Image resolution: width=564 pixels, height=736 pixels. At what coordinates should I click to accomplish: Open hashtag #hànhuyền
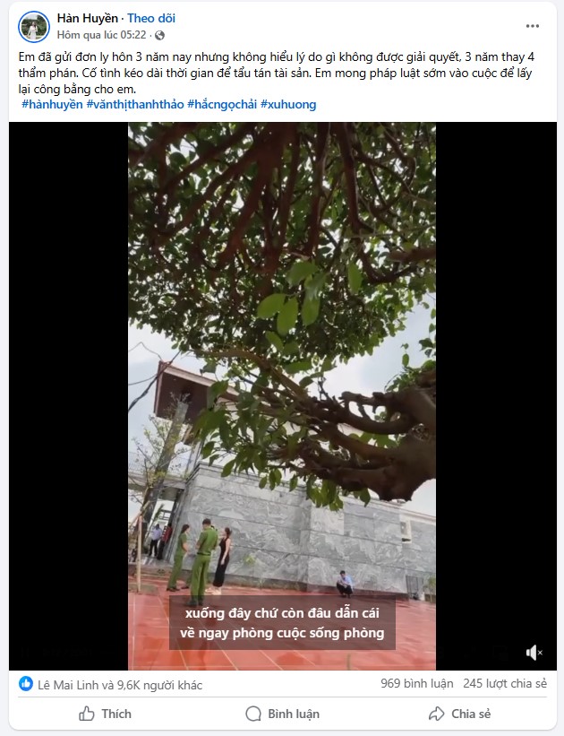tap(52, 104)
